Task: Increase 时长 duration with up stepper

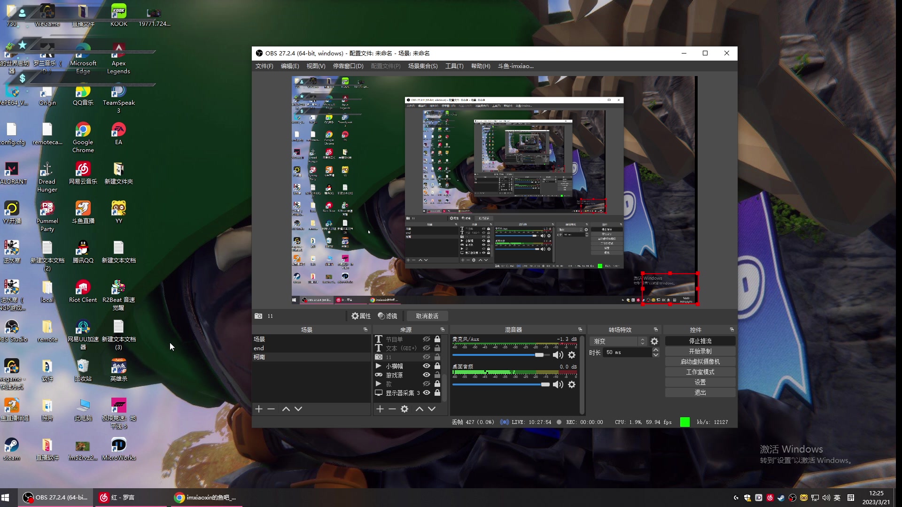Action: [656, 350]
